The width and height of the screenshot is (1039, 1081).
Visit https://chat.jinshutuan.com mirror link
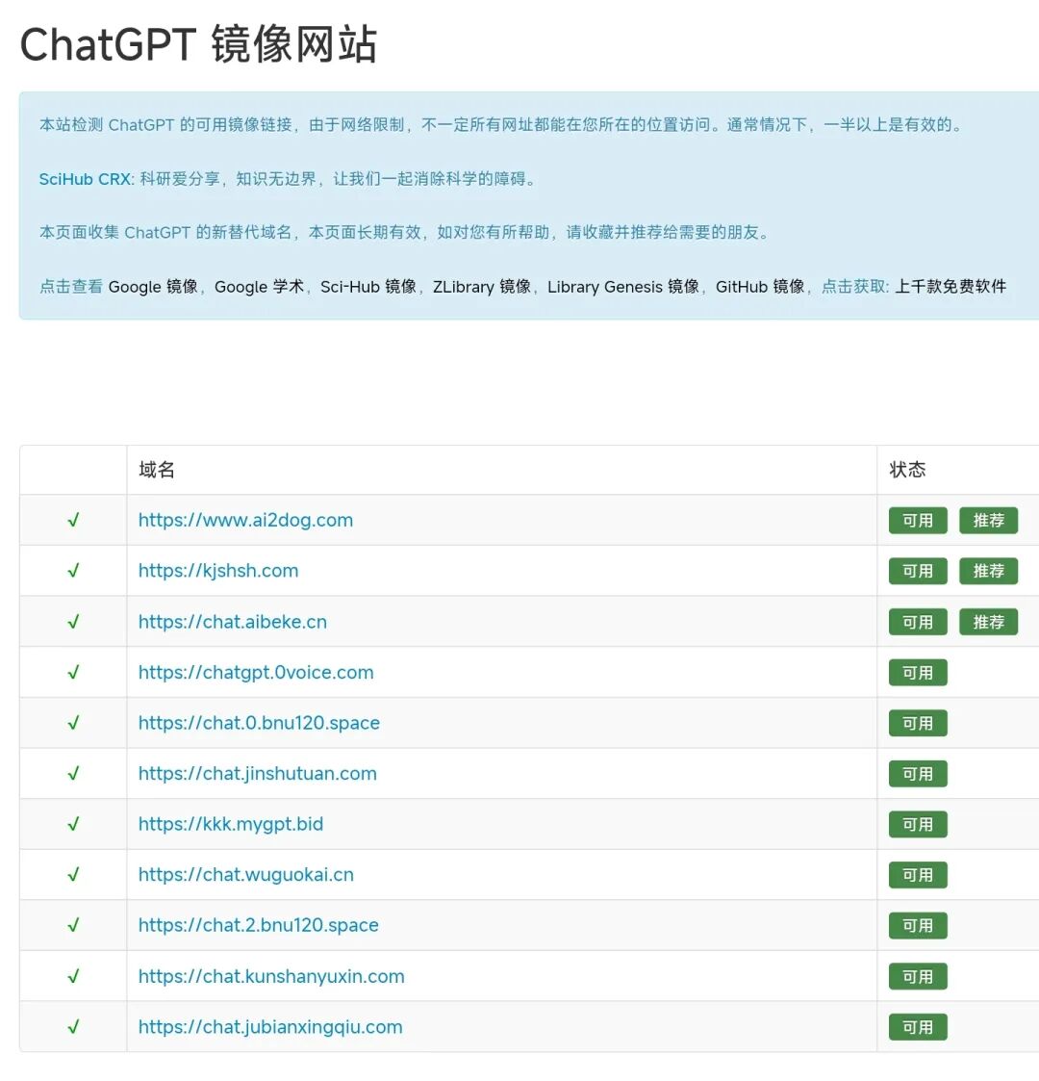tap(258, 774)
